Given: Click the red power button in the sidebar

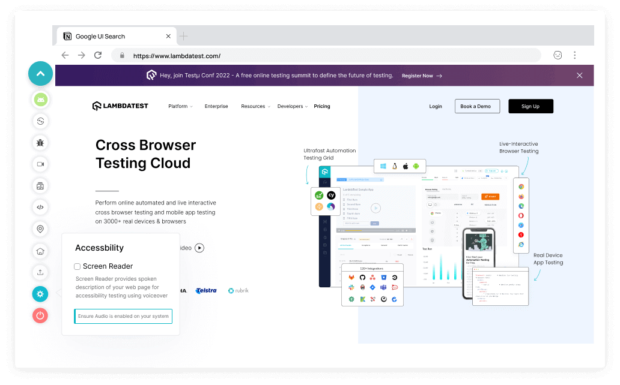Looking at the screenshot, I should point(40,315).
